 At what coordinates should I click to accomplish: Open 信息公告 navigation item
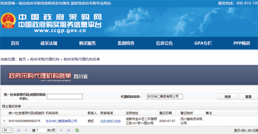(164, 43)
